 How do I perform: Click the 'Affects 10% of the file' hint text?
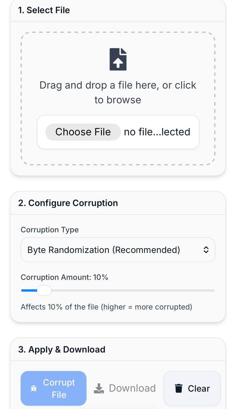106,307
